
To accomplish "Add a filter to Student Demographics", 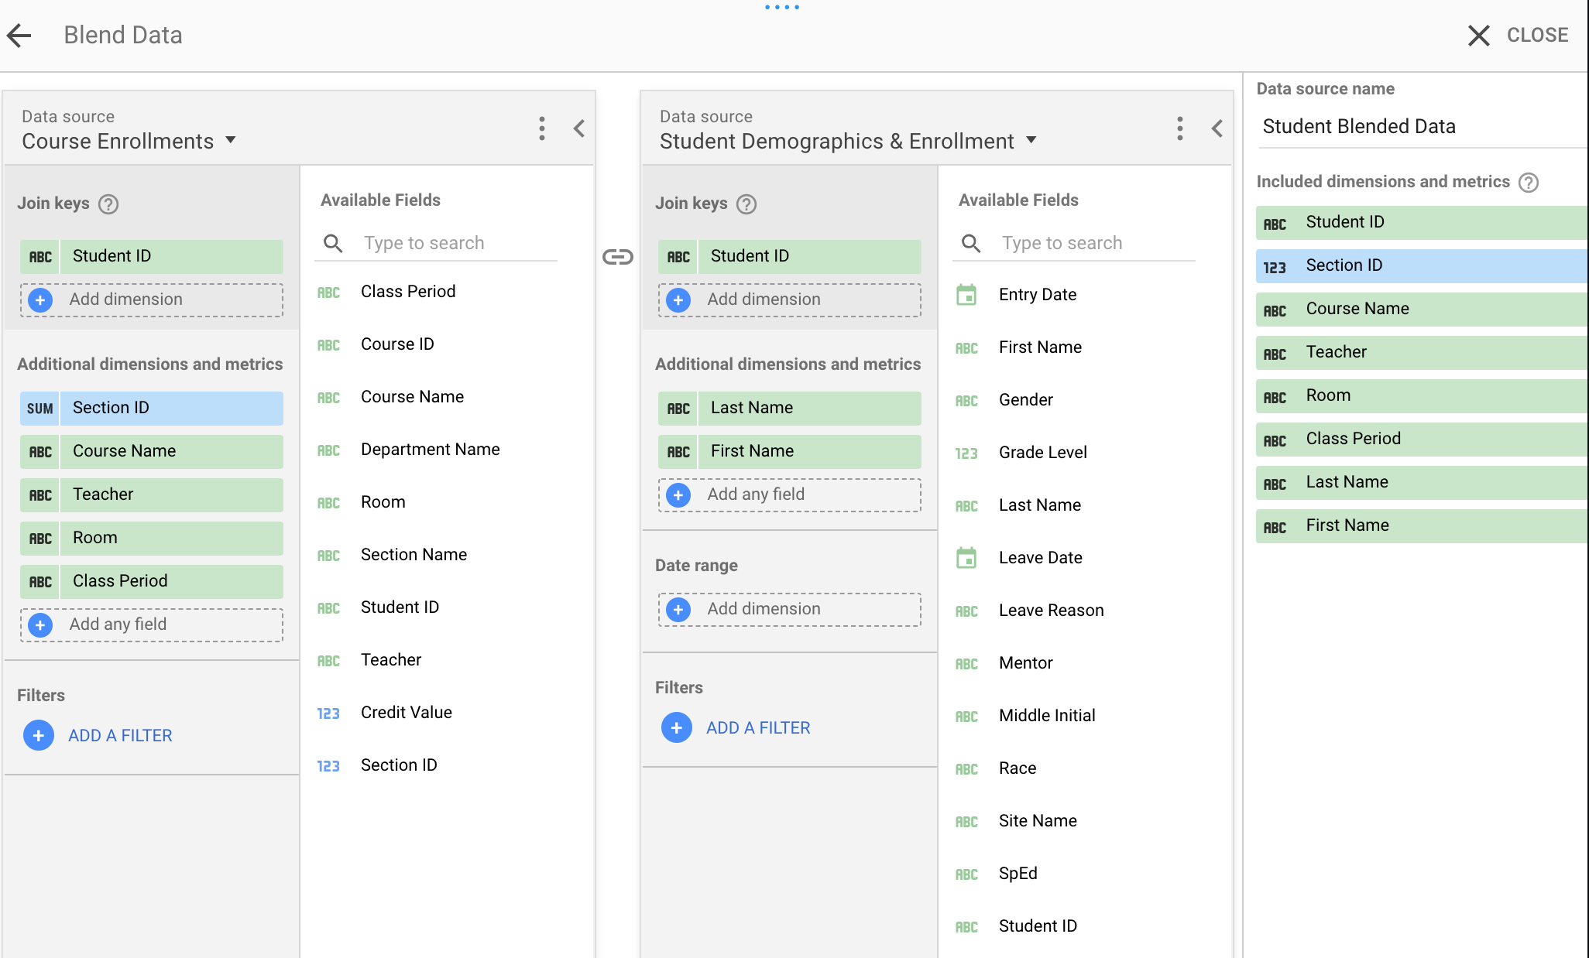I will tap(736, 727).
